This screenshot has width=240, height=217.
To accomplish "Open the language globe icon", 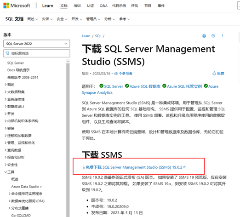I will point(204,36).
